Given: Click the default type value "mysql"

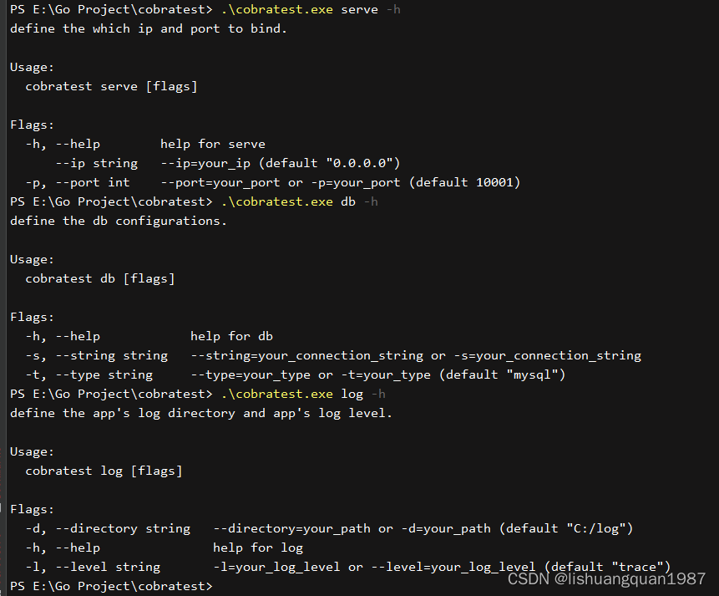Looking at the screenshot, I should [x=533, y=374].
